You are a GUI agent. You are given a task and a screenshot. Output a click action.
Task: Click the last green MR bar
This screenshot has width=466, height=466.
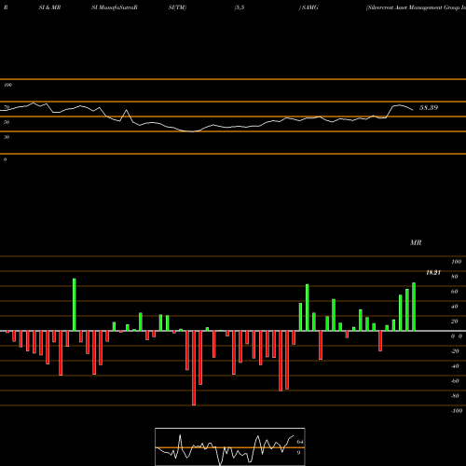pos(414,307)
